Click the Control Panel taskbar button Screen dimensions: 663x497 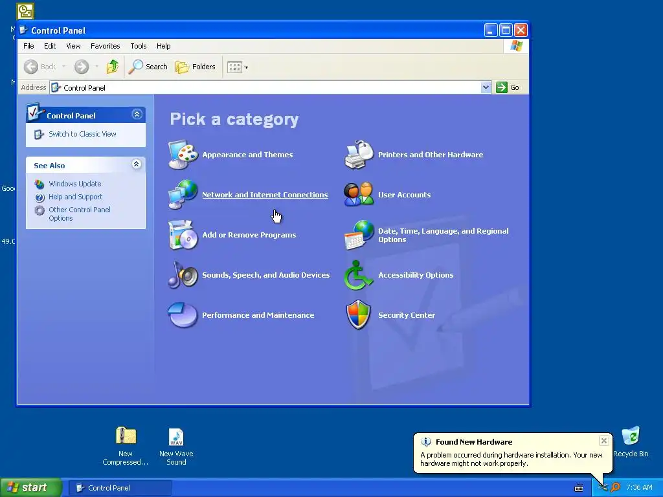coord(120,488)
